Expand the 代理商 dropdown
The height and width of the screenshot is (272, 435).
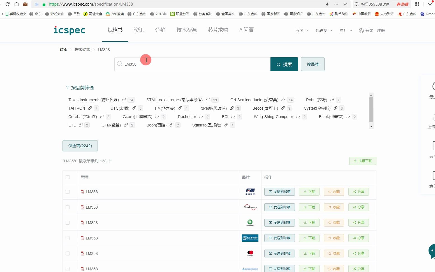[324, 31]
